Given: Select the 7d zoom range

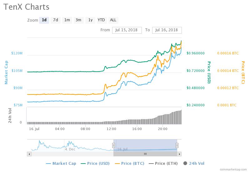Looking at the screenshot, I should tap(56, 20).
